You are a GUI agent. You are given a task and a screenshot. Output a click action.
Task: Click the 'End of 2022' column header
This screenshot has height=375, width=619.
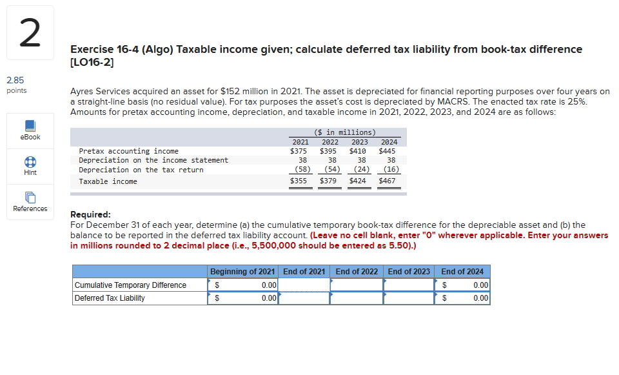coord(357,272)
